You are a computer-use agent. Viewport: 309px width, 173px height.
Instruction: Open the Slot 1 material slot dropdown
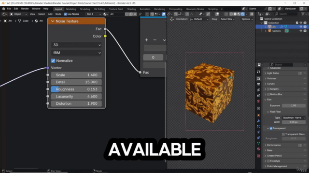click(94, 14)
